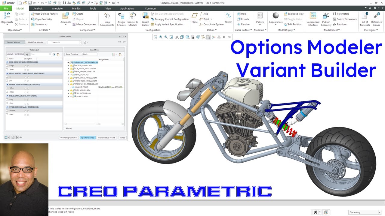The width and height of the screenshot is (385, 216).
Task: Collapse the STYLE options group
Action: [x=7, y=107]
